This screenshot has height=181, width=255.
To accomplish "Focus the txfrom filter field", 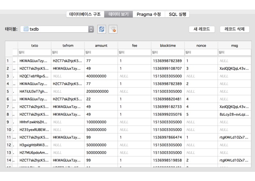I will click(x=68, y=52).
